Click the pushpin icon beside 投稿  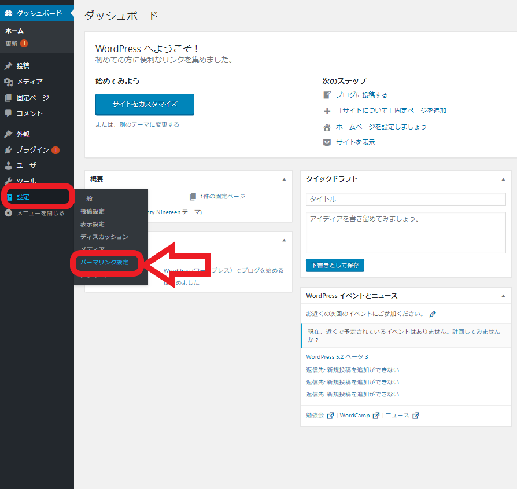coord(8,66)
